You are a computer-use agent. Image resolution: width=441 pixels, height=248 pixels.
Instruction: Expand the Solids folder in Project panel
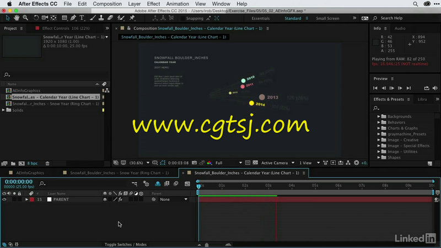pos(3,110)
